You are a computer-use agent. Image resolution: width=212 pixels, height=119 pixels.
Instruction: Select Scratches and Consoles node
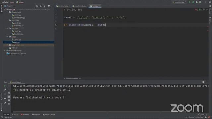click(x=16, y=53)
